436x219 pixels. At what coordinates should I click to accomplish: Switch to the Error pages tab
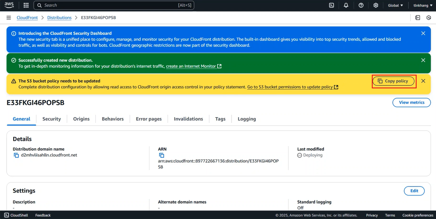tap(149, 119)
